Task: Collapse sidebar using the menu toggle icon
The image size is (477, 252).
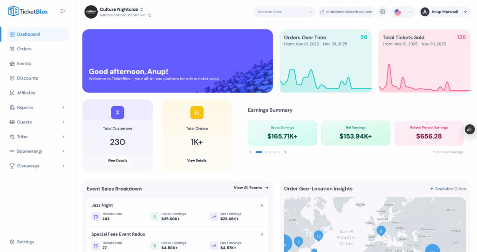Action: 62,11
